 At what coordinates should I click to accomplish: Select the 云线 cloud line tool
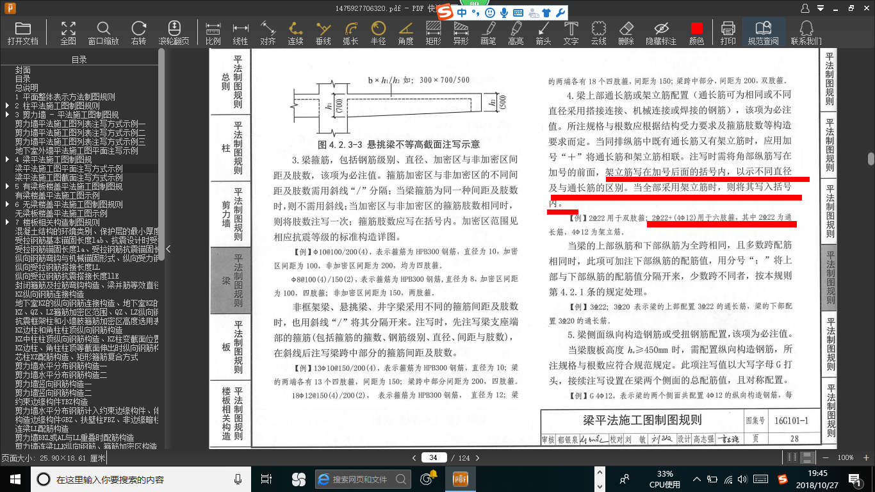(x=598, y=33)
